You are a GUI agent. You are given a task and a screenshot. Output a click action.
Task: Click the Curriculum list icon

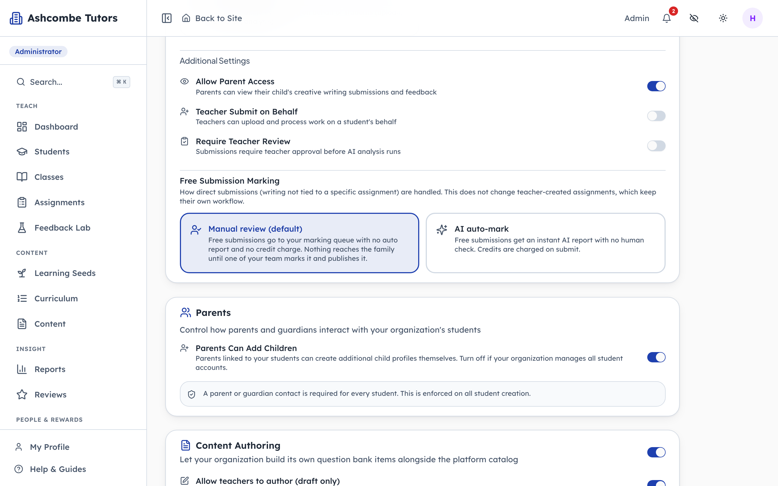click(x=22, y=299)
